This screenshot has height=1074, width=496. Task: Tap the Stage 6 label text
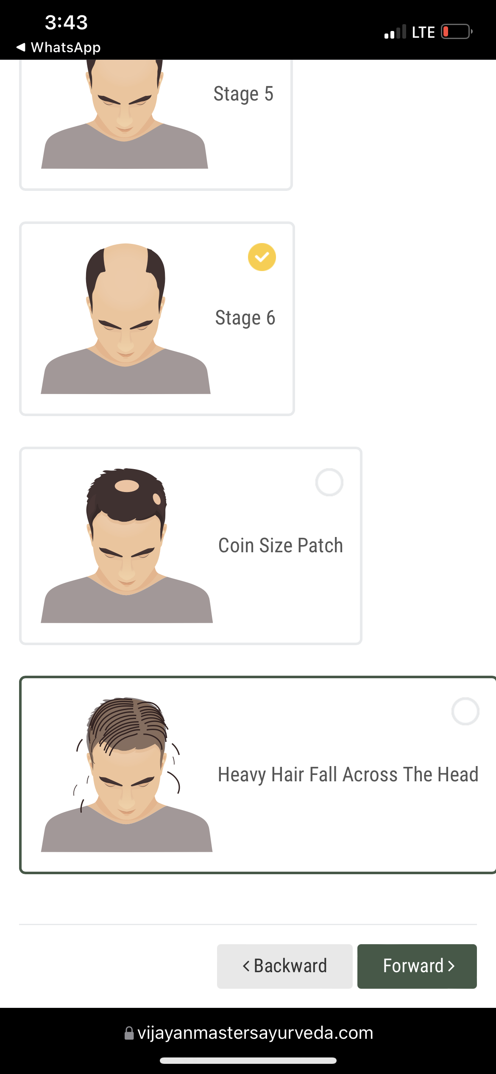click(x=245, y=318)
